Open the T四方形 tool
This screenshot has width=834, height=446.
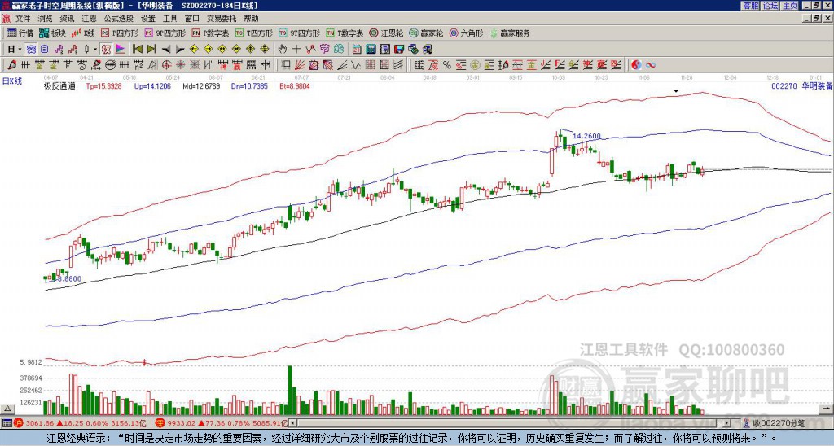pyautogui.click(x=254, y=33)
